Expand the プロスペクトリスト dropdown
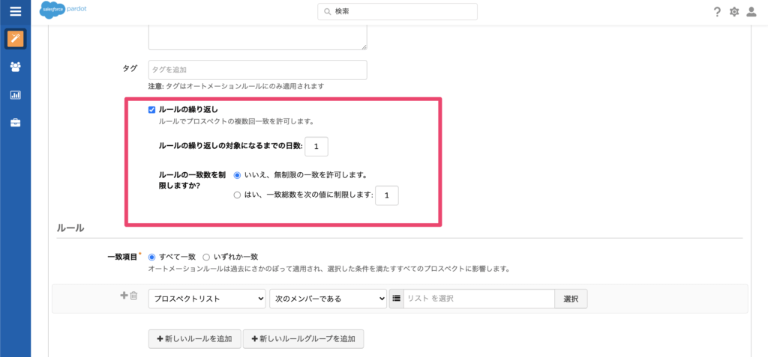Viewport: 768px width, 357px height. (x=207, y=299)
